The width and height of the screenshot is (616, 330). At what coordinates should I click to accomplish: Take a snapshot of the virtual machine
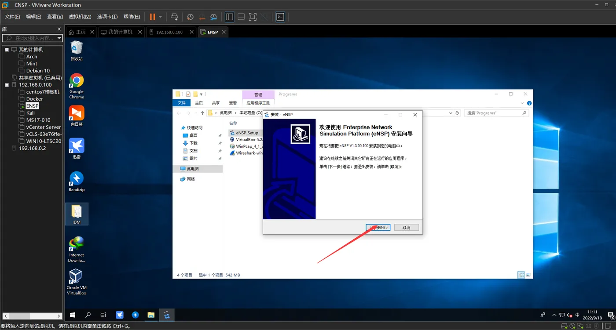point(190,17)
